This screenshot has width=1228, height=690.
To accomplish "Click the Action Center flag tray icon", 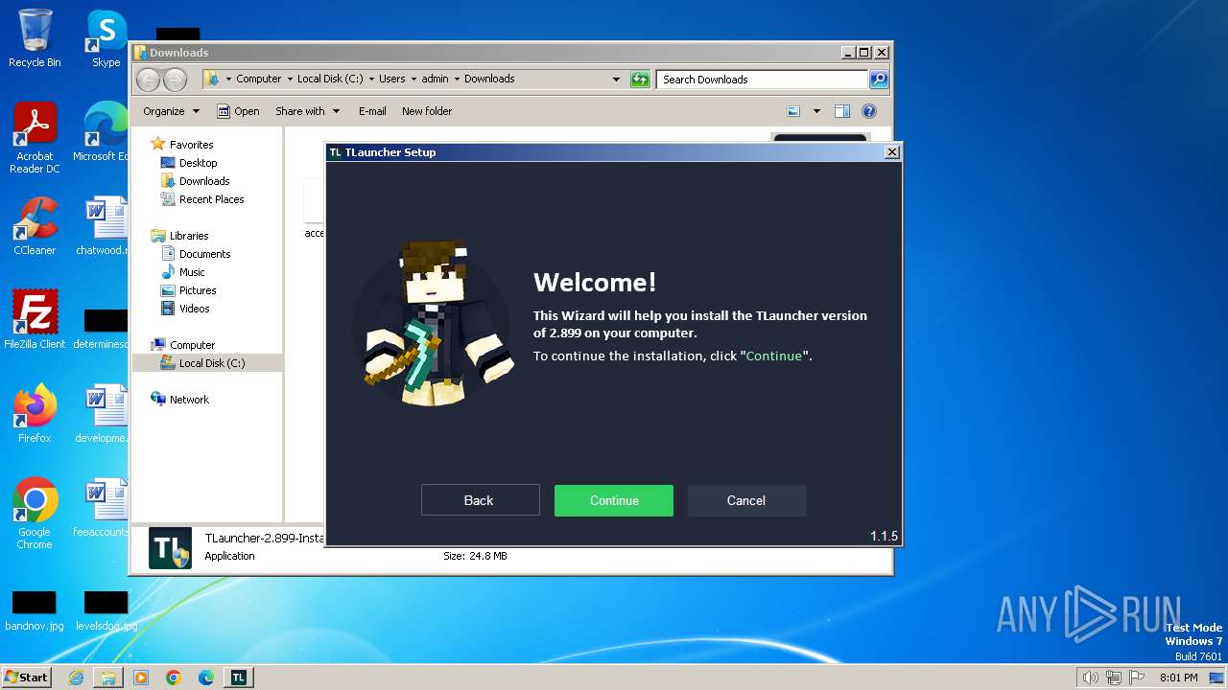I will click(x=1137, y=678).
